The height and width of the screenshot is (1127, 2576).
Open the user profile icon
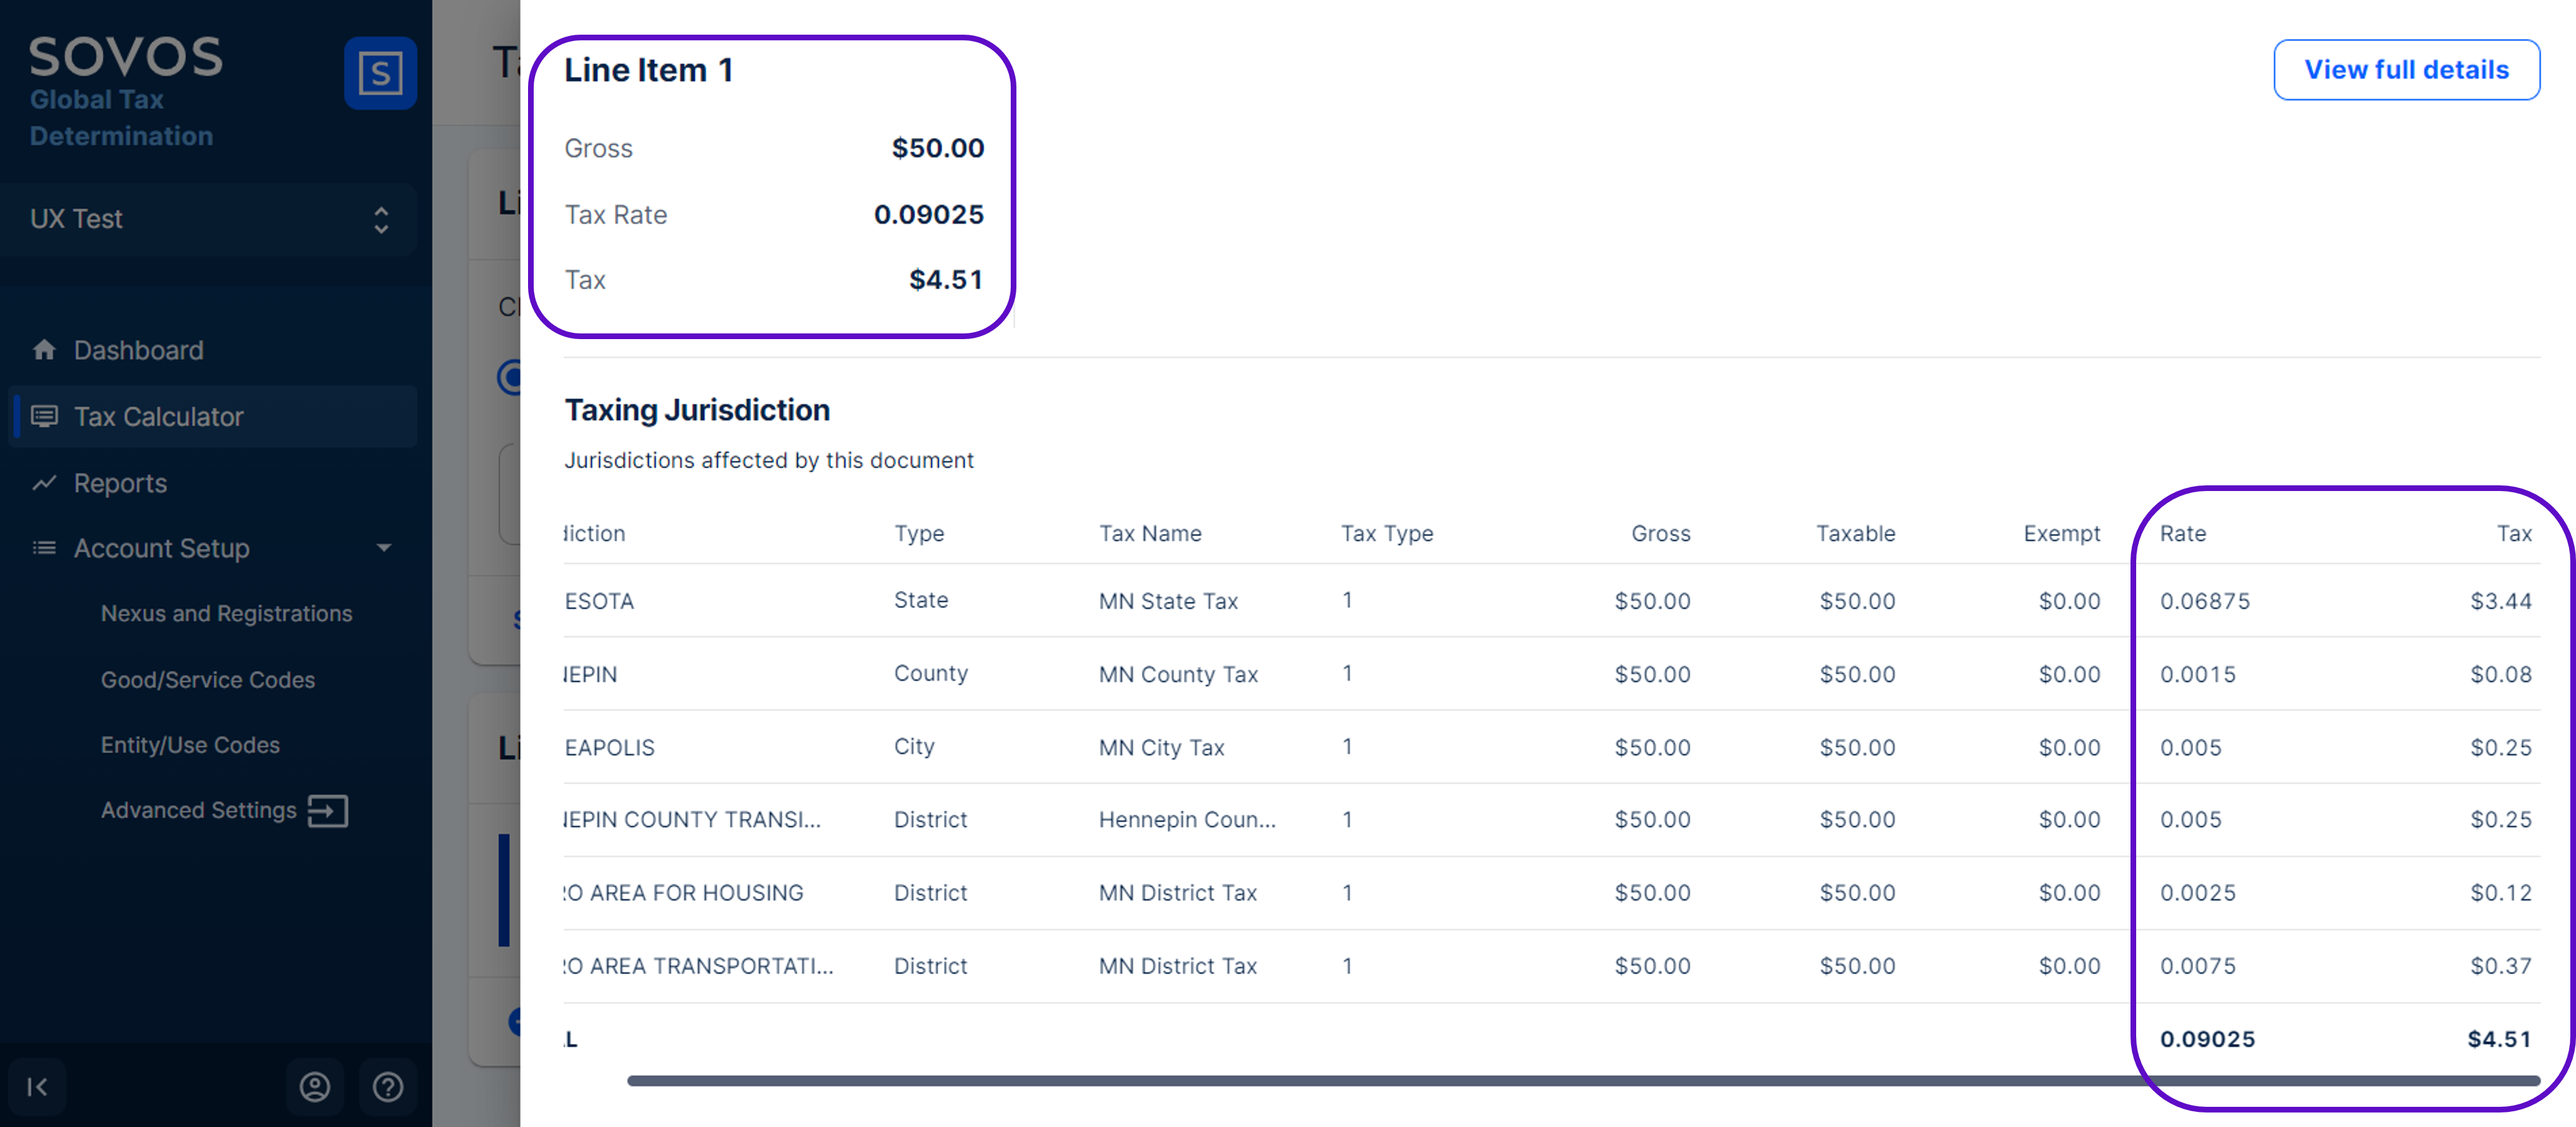point(315,1086)
